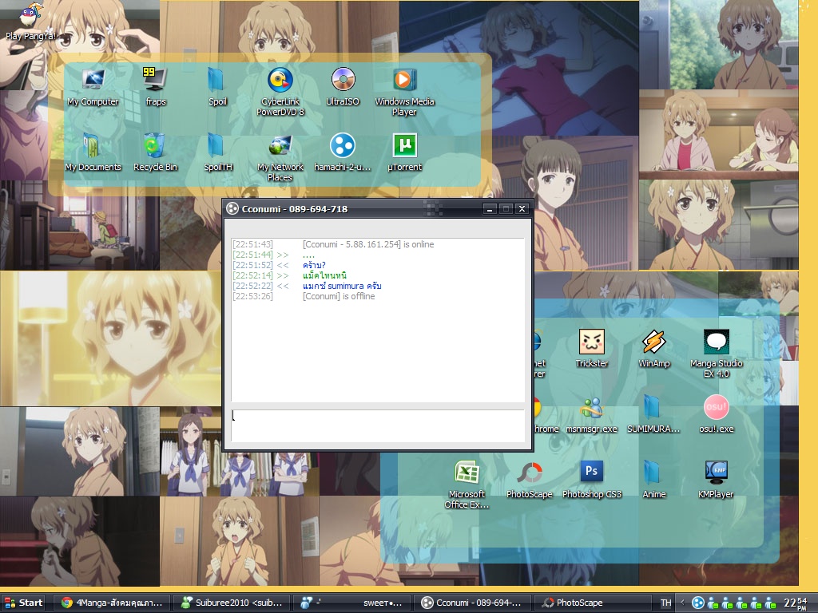
Task: Open the Start menu
Action: (23, 603)
